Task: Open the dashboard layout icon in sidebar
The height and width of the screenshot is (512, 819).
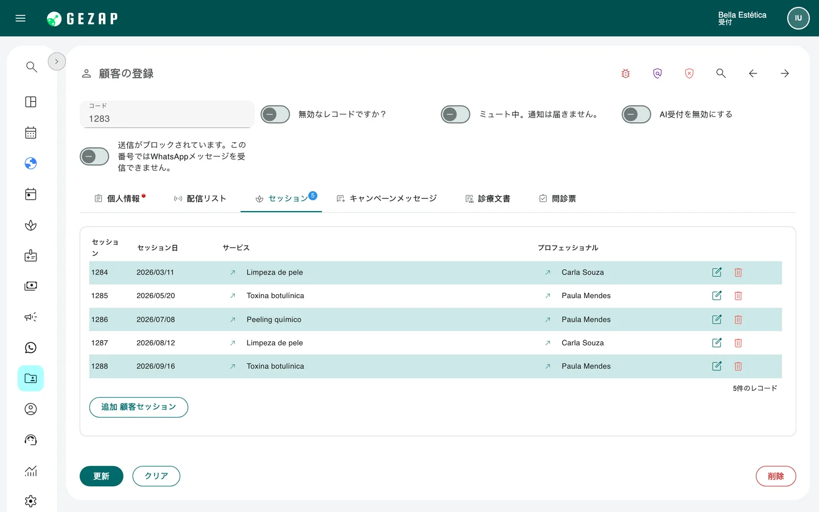Action: click(31, 102)
